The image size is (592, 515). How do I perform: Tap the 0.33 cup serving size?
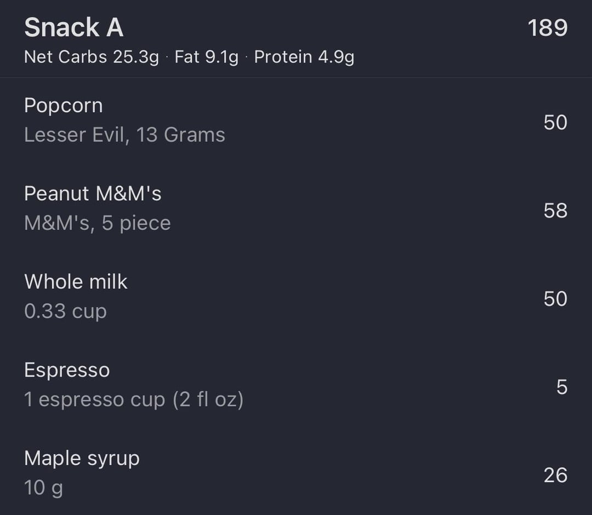click(65, 311)
